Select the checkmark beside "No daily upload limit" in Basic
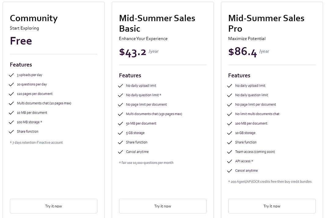This screenshot has width=327, height=218. click(x=120, y=86)
